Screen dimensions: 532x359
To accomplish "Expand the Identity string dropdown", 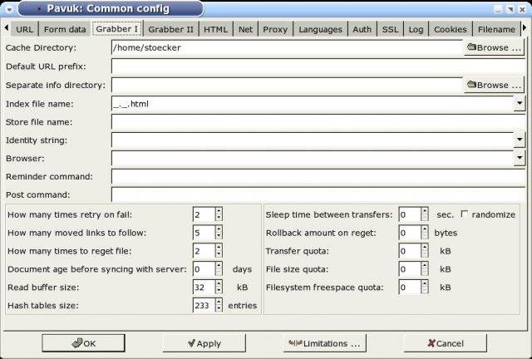I will click(x=520, y=140).
